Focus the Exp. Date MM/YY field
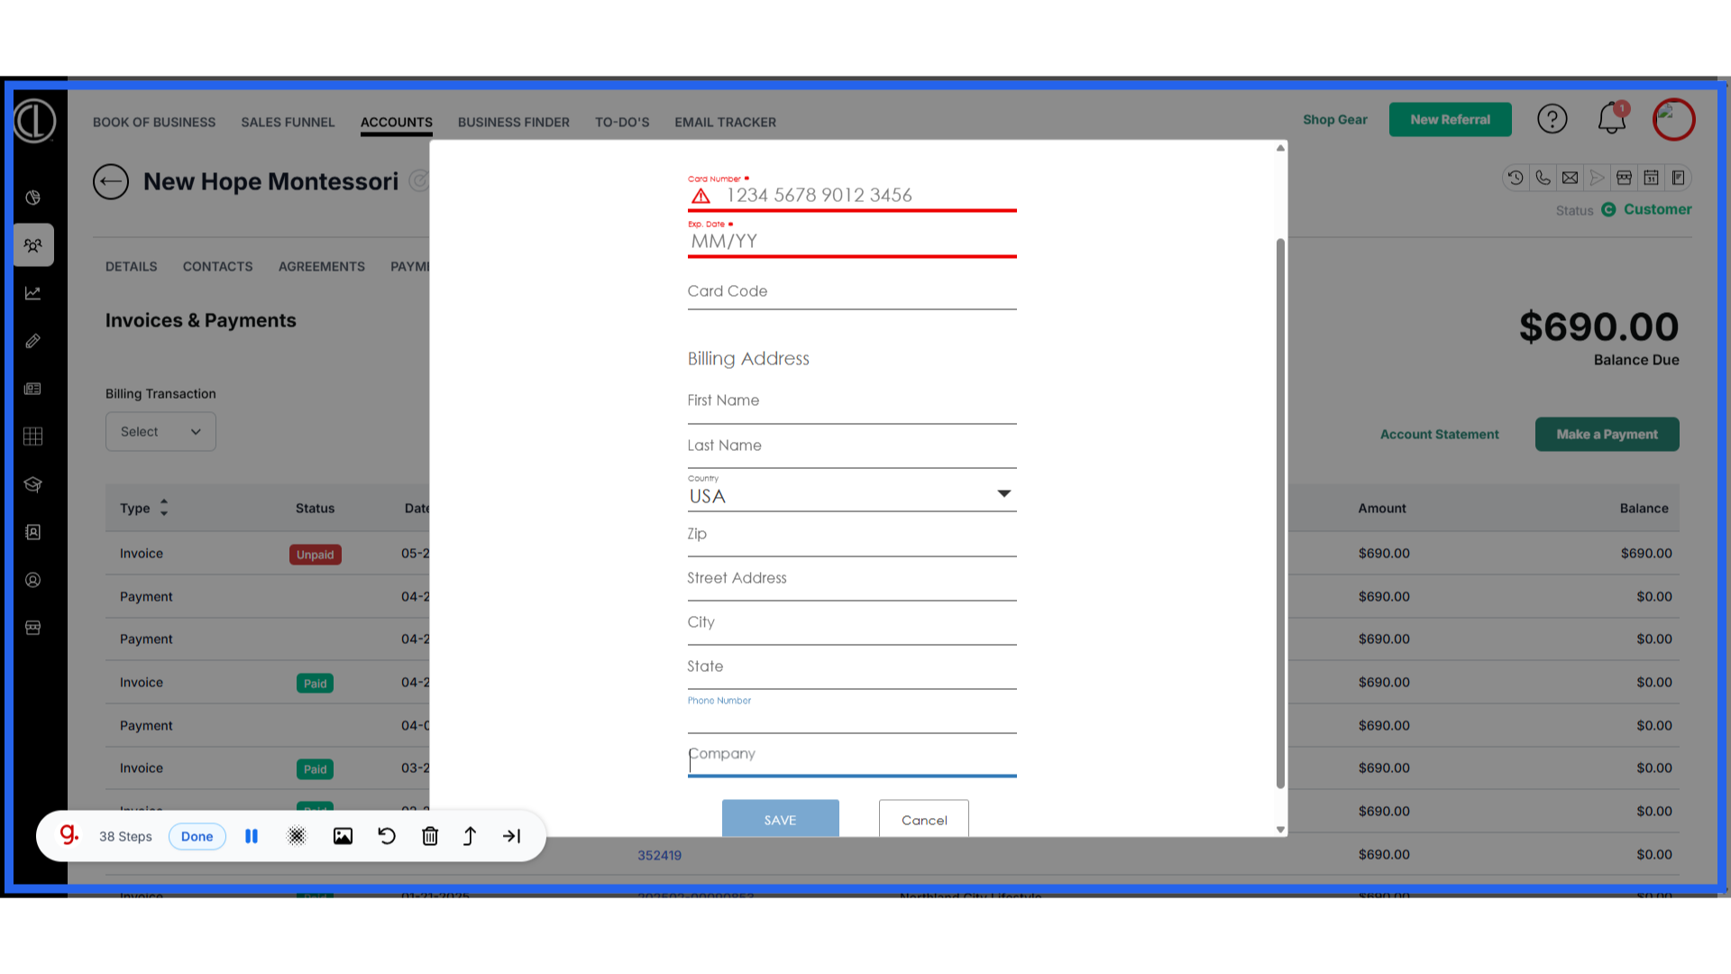The height and width of the screenshot is (974, 1731). (x=852, y=240)
